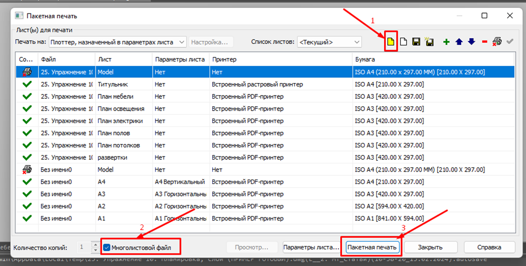Screen dimensions: 526x266
Task: Click the white blank page icon in the toolbar
Action: click(403, 42)
